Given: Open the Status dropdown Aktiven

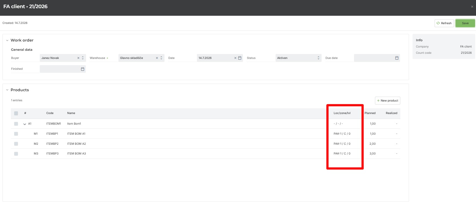Looking at the screenshot, I should click(x=298, y=58).
